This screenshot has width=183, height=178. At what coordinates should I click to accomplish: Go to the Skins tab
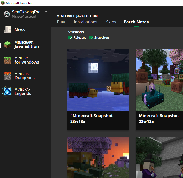(x=111, y=22)
